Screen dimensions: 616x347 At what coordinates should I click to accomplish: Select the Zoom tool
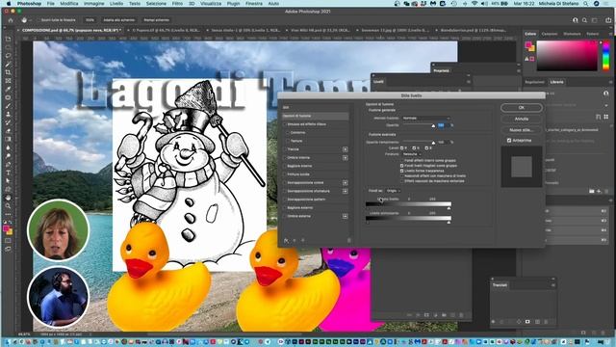pos(8,205)
